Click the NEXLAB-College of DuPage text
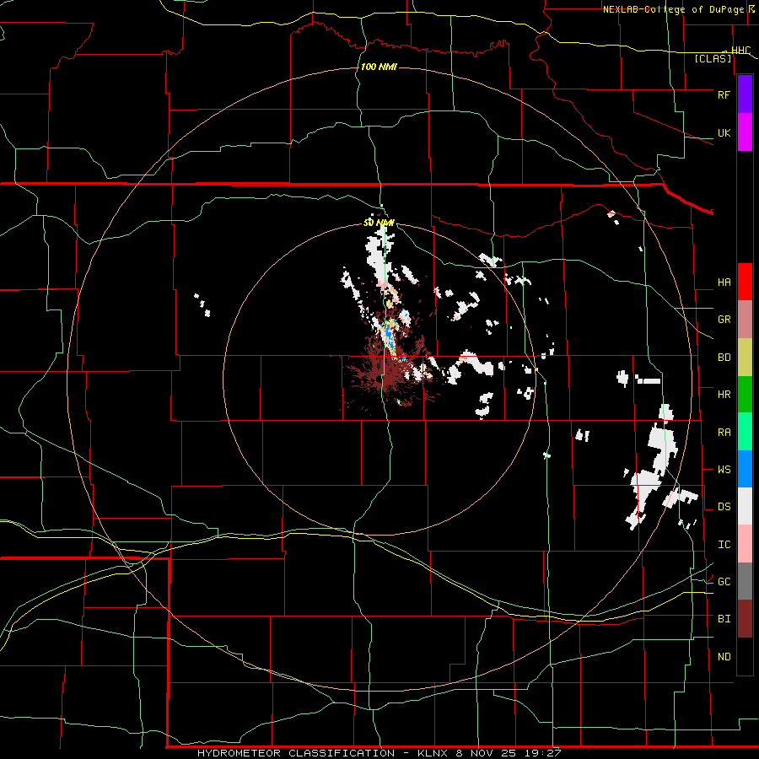 coord(673,9)
